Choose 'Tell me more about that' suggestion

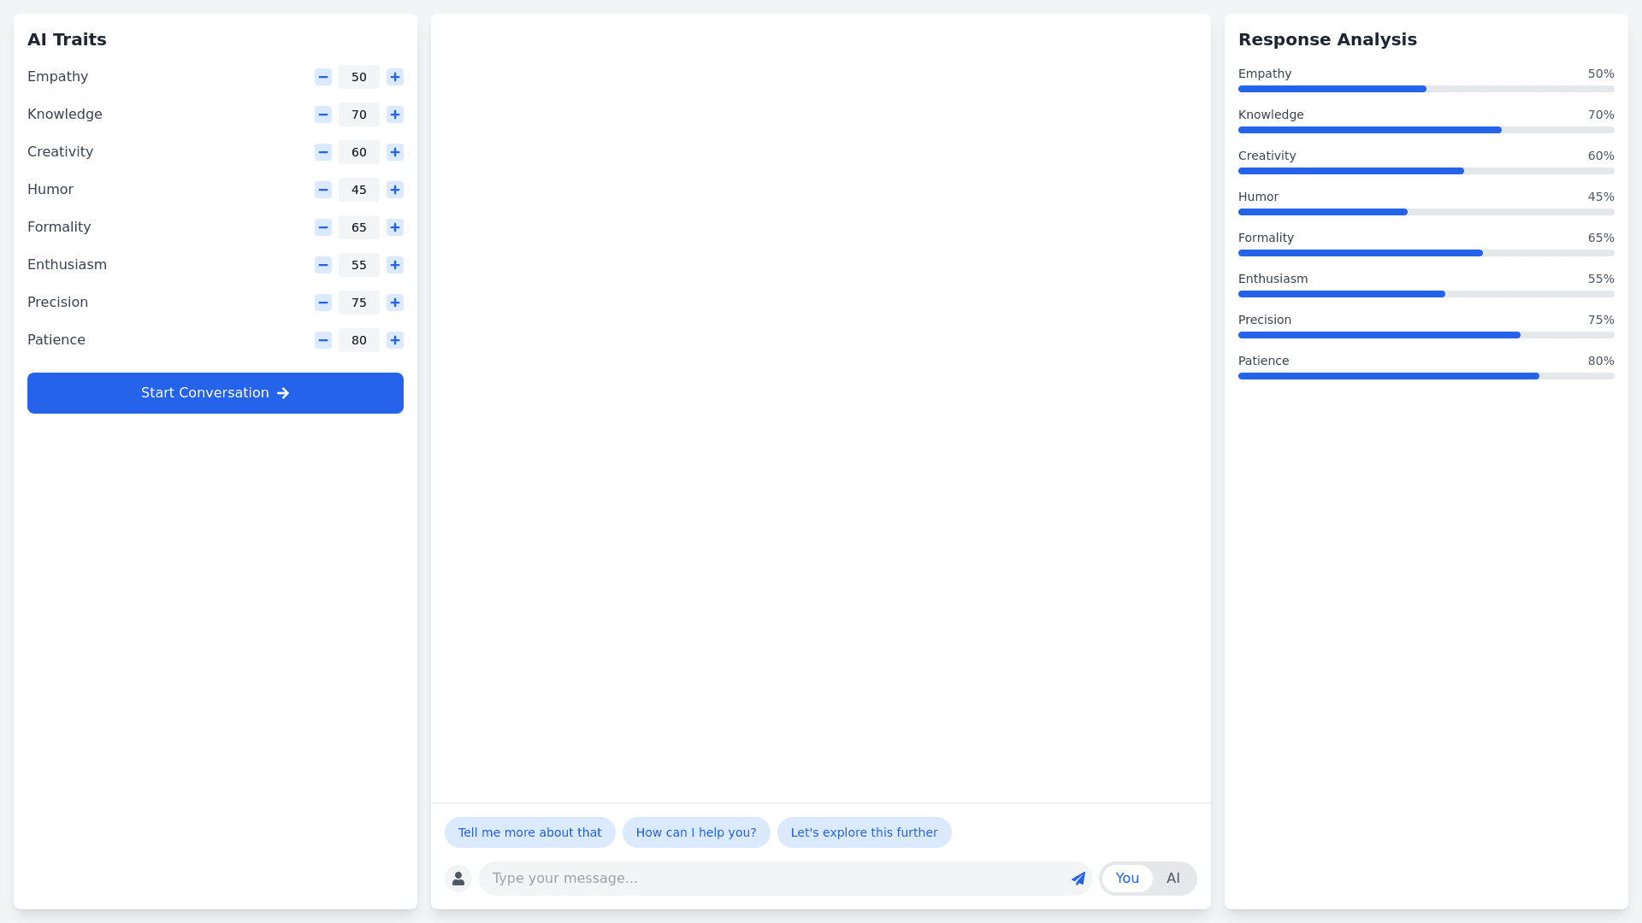pyautogui.click(x=529, y=832)
